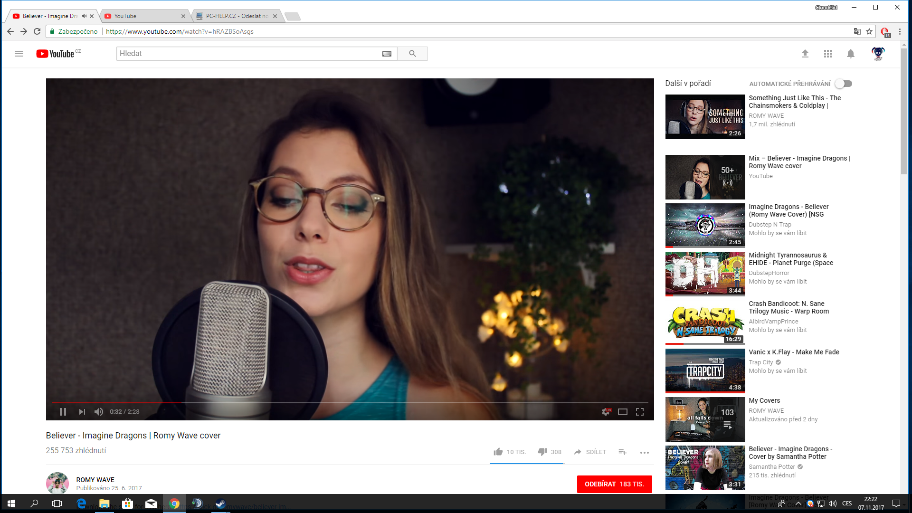
Task: Switch to PC-HELP.CZ tab
Action: (x=236, y=16)
